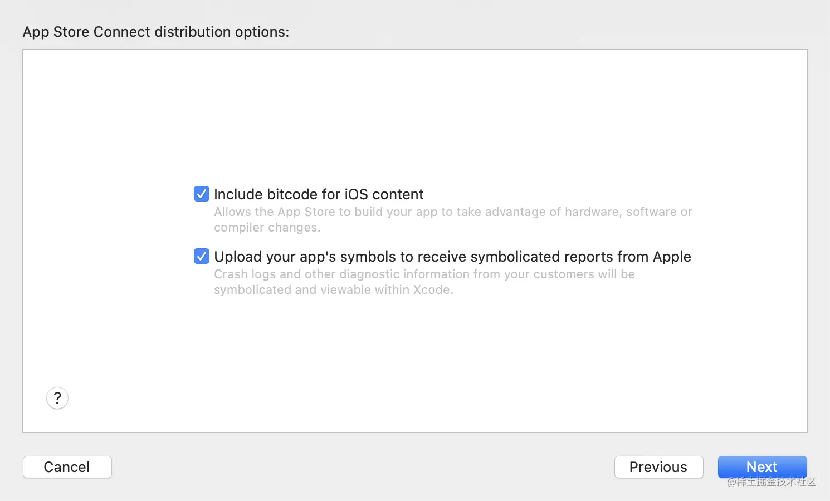Click the bitcode description starting with "Allows the App Store"
This screenshot has height=501, width=830.
coord(452,212)
